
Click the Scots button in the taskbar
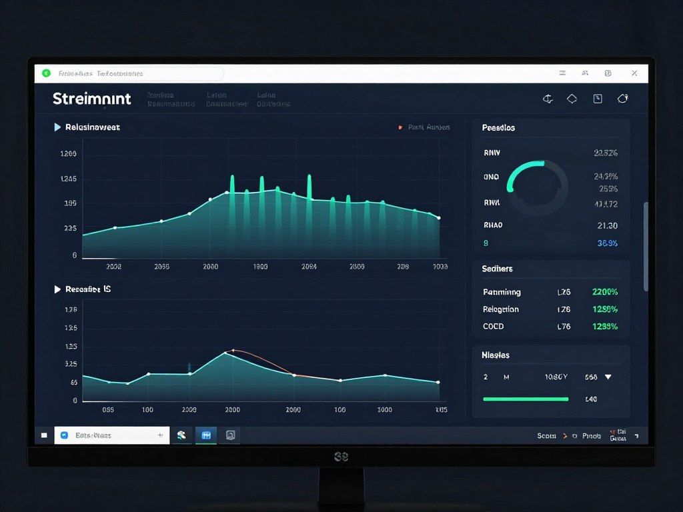pyautogui.click(x=547, y=436)
